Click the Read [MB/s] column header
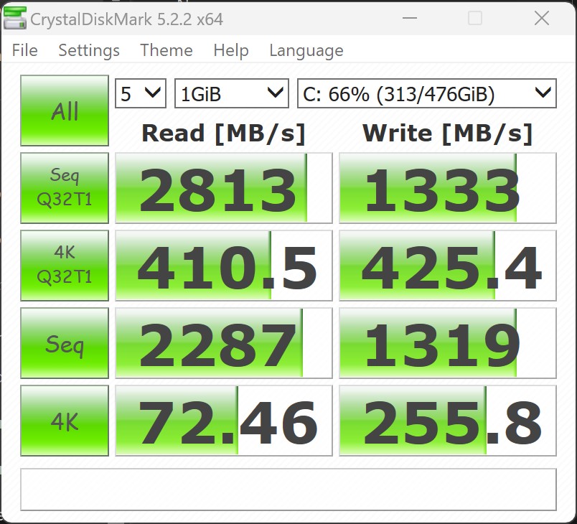 [x=224, y=134]
